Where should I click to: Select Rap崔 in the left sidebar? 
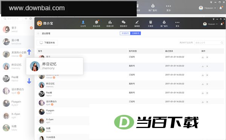point(17,79)
